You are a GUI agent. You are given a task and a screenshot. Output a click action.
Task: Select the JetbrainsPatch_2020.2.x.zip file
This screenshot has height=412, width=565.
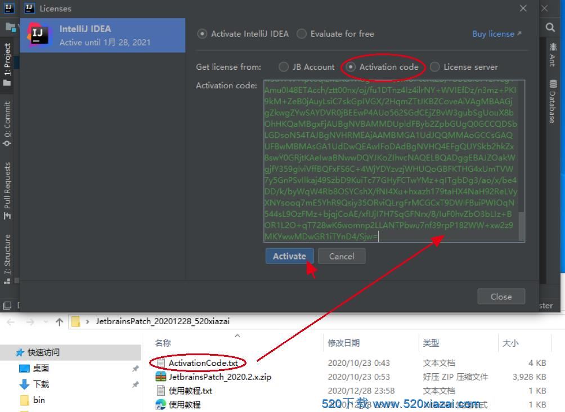click(x=220, y=377)
